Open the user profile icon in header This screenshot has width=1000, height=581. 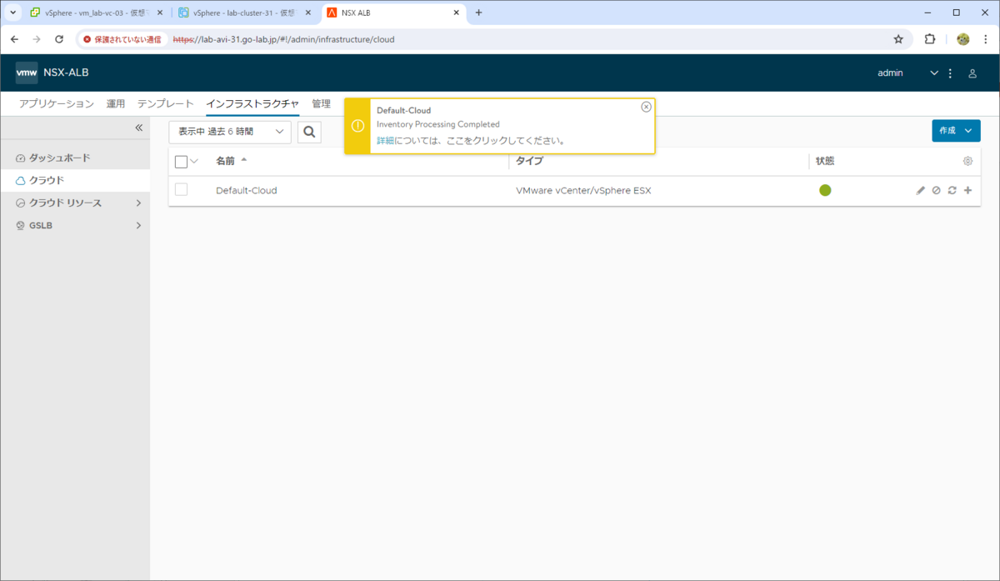coord(972,73)
